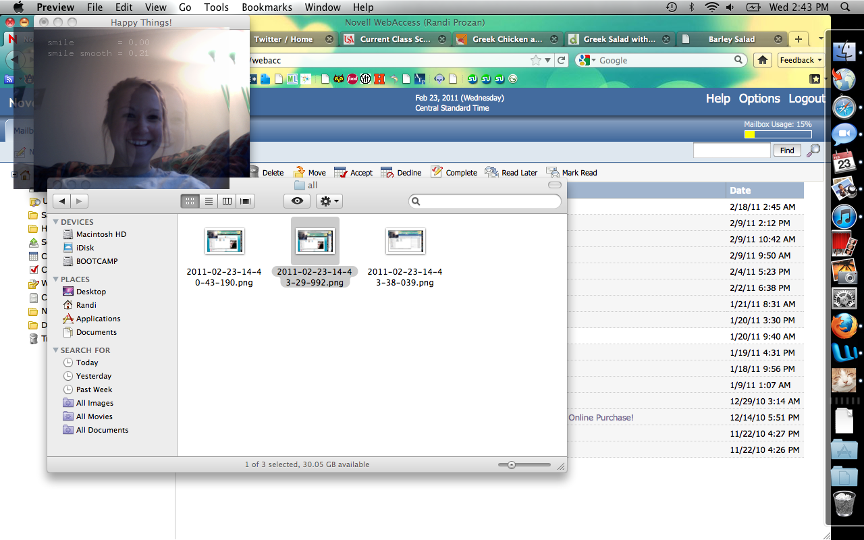Open the Bookmarks menu in the menu bar

267,7
